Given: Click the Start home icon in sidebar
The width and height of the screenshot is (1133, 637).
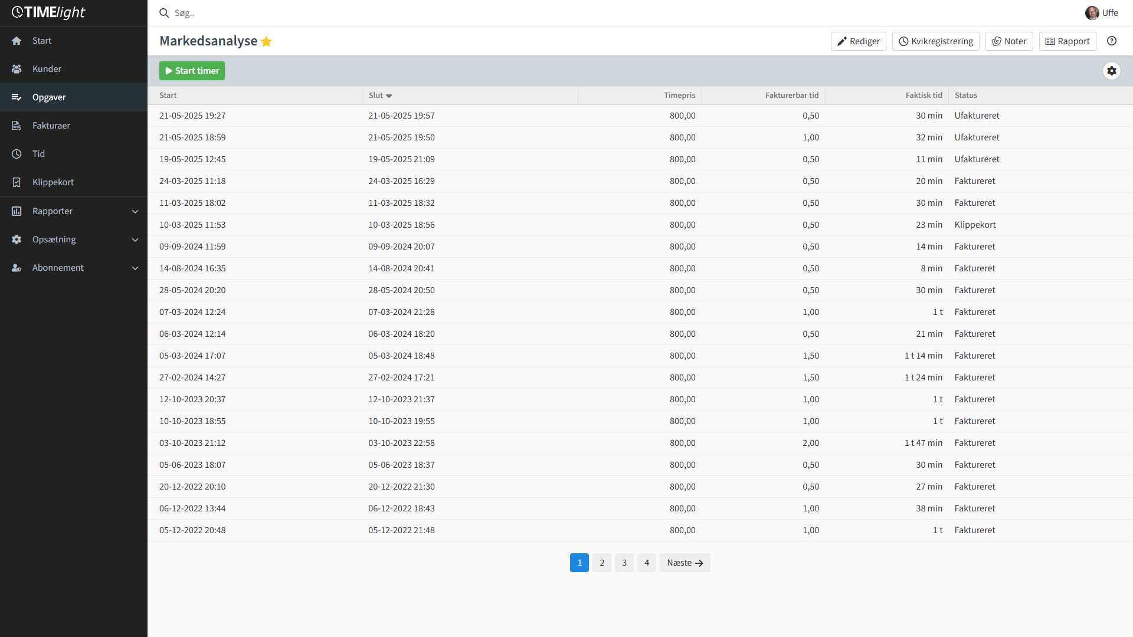Looking at the screenshot, I should tap(17, 41).
